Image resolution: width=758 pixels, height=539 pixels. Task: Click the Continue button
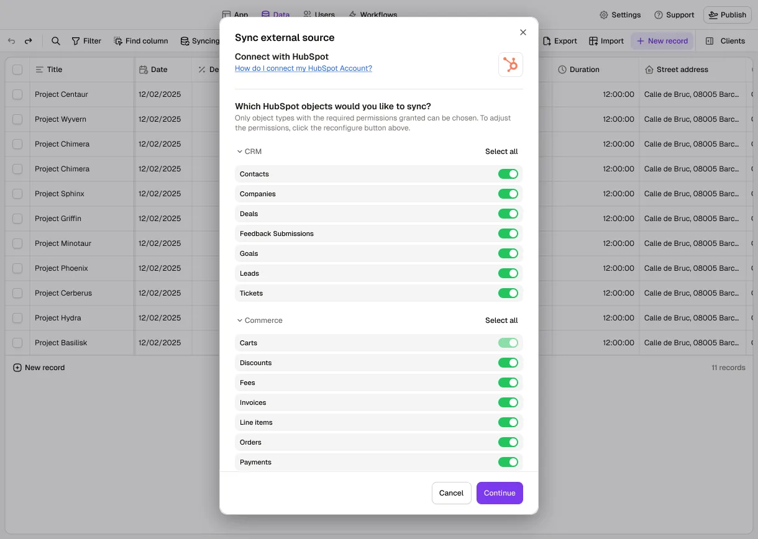[500, 493]
